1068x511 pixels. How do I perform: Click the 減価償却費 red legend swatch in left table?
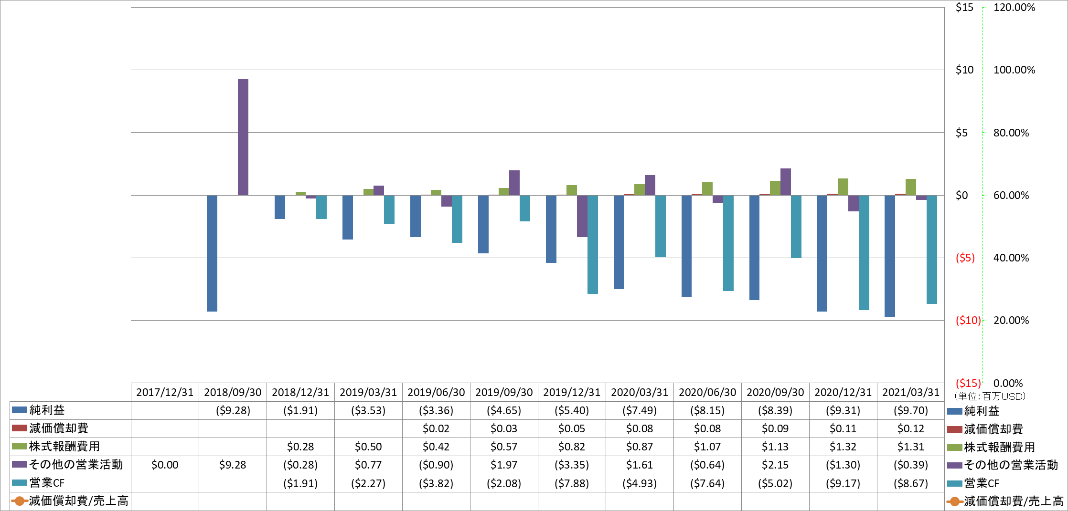coord(19,428)
